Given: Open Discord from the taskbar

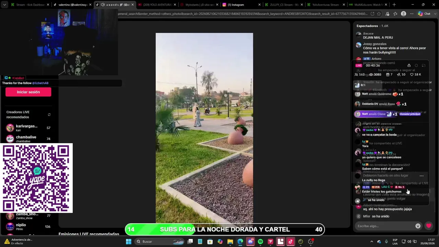Looking at the screenshot, I should pos(250,242).
